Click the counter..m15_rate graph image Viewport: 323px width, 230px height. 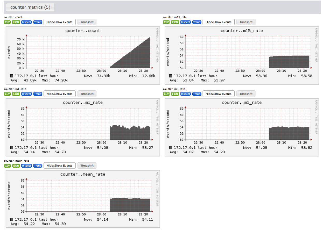click(242, 55)
